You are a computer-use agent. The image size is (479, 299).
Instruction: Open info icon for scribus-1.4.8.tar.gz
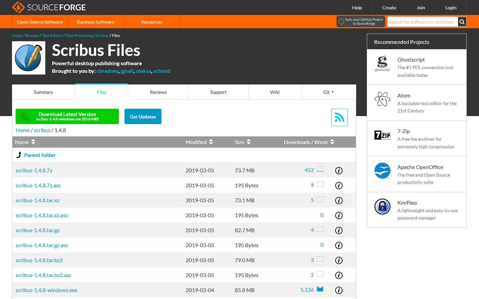point(339,230)
